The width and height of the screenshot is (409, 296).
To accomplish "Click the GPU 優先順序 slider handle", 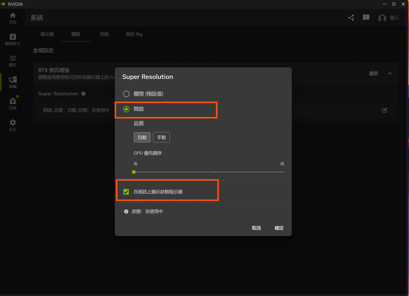I will pyautogui.click(x=134, y=172).
